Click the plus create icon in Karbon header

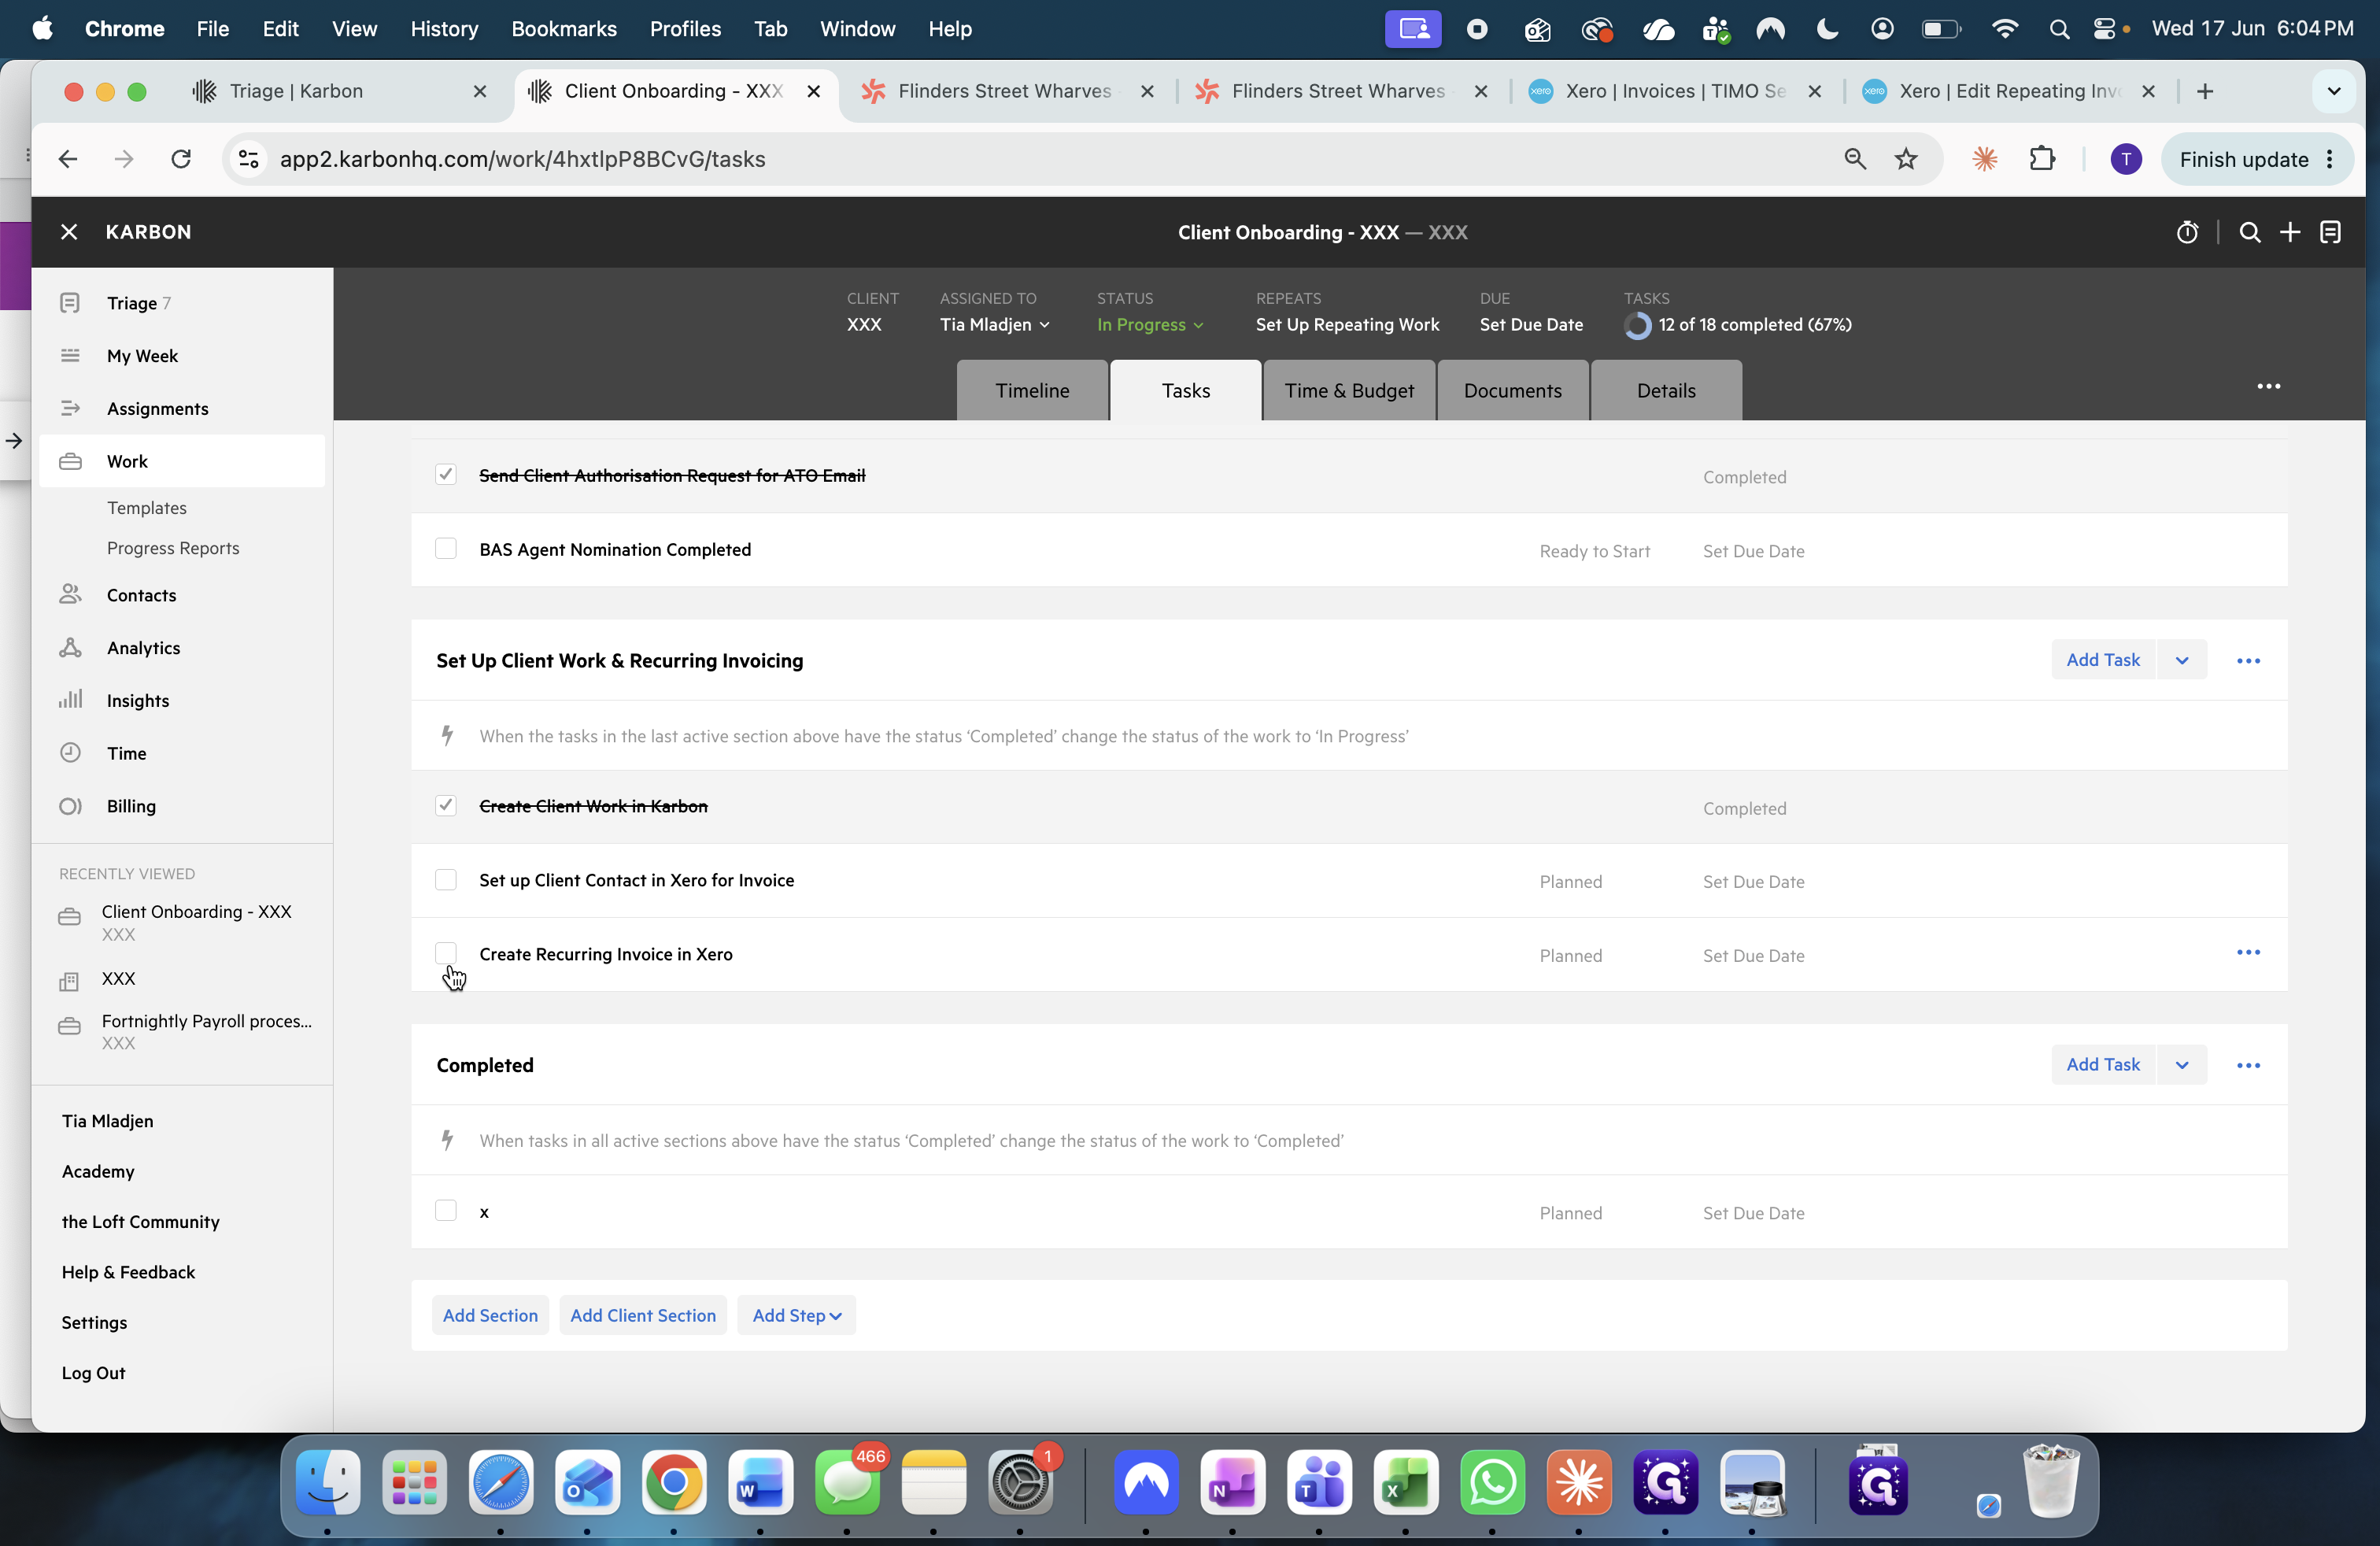coord(2290,232)
